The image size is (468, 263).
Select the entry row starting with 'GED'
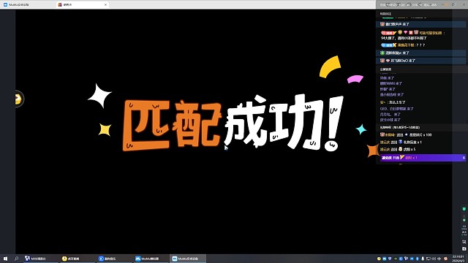pyautogui.click(x=396, y=109)
